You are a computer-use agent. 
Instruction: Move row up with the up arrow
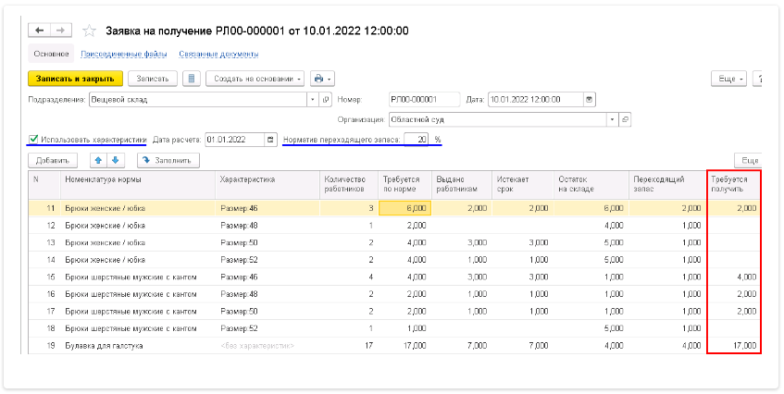[98, 160]
